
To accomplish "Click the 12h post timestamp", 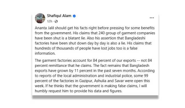I will (x=49, y=21).
